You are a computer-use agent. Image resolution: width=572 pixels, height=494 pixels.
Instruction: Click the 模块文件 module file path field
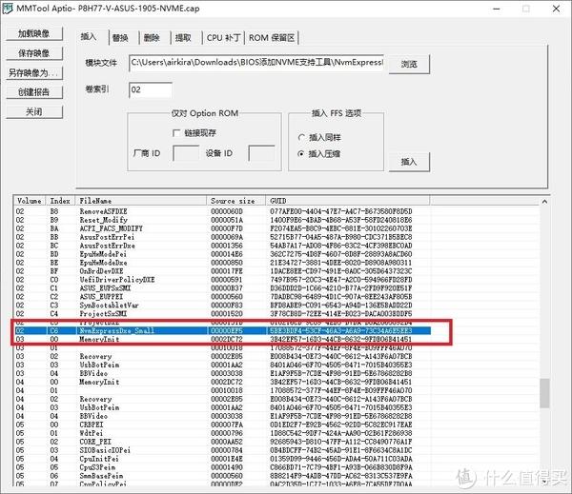click(x=256, y=63)
